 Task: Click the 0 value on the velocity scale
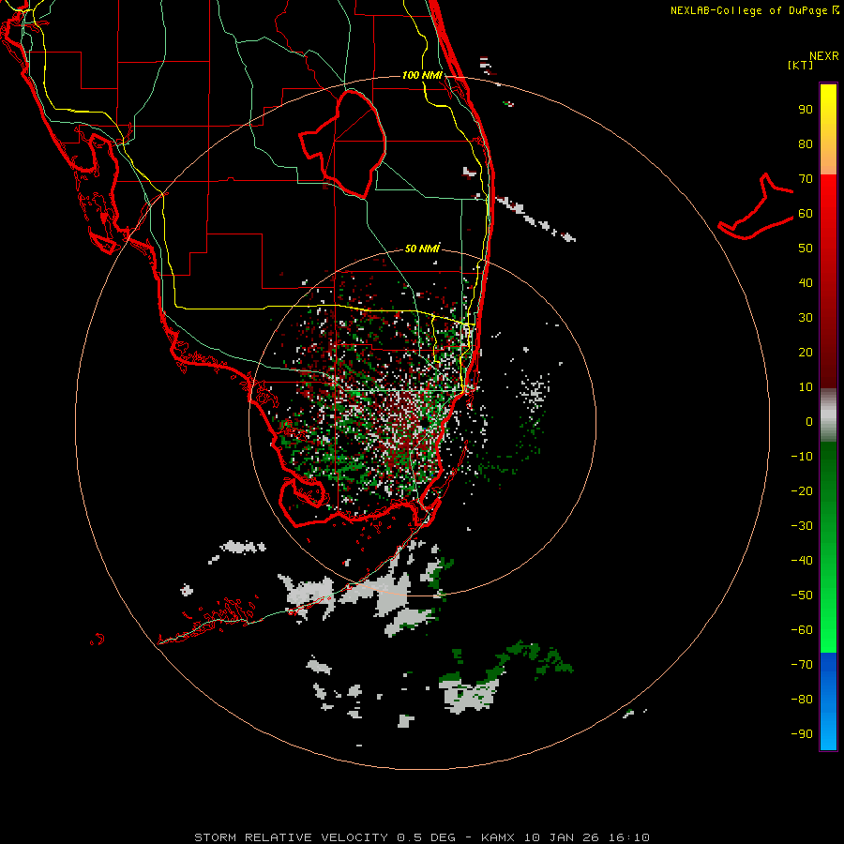pos(809,422)
